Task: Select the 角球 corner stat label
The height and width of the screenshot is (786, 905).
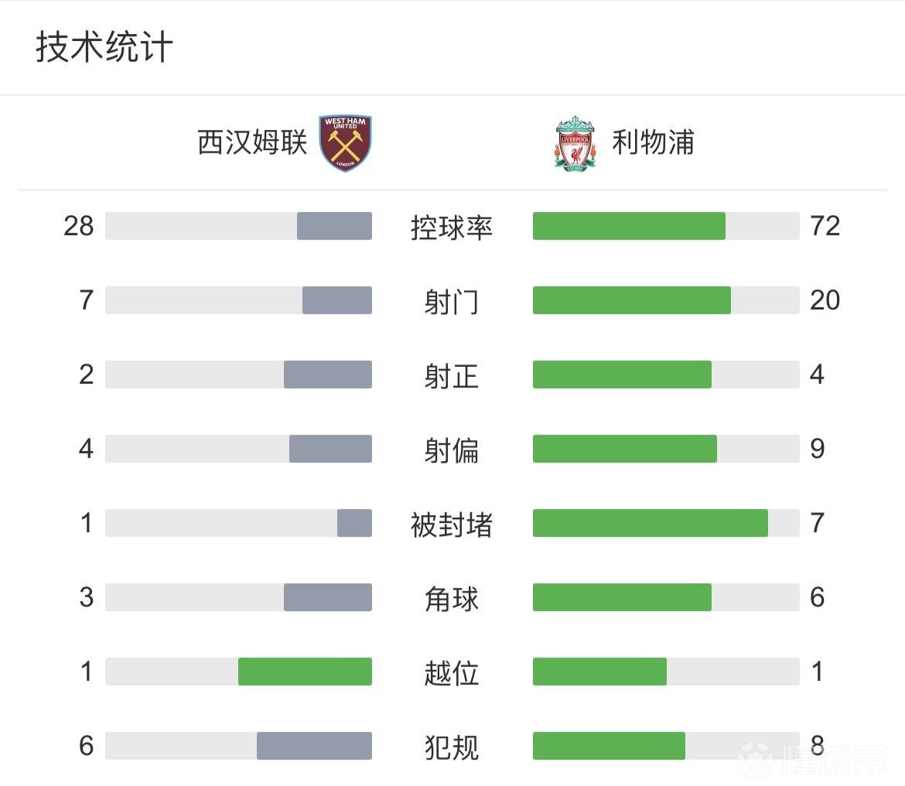Action: [x=452, y=598]
